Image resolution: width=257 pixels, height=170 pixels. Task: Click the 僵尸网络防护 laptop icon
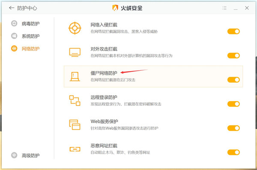click(75, 77)
